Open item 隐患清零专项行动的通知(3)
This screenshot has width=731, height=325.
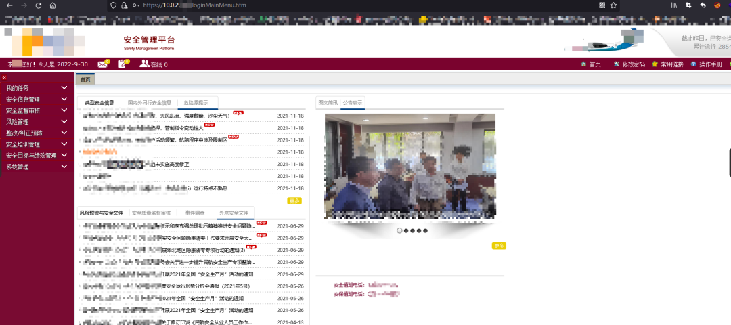[x=164, y=250]
